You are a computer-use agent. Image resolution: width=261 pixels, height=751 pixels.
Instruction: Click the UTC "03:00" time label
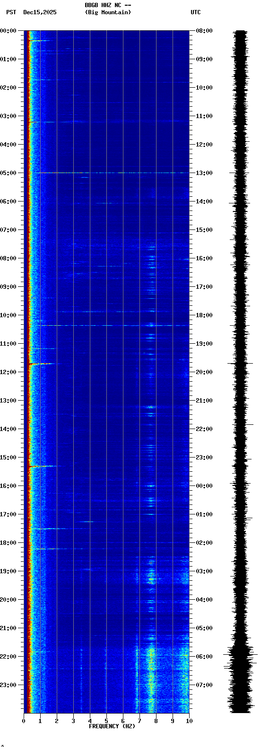point(204,571)
